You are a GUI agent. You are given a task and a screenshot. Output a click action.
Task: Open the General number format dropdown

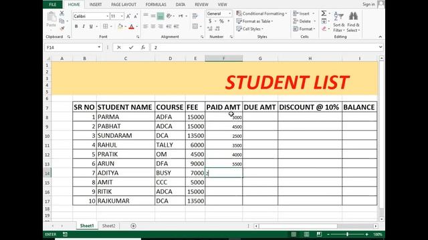click(x=229, y=13)
